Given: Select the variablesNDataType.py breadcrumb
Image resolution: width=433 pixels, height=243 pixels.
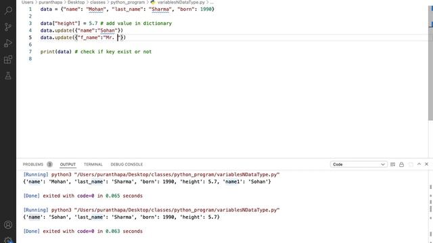Looking at the screenshot, I should point(181,2).
